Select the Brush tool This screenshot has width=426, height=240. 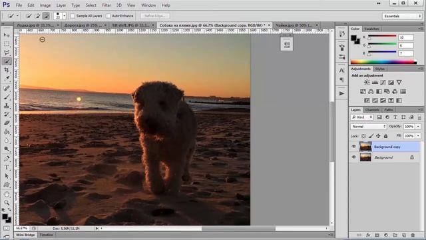click(7, 97)
